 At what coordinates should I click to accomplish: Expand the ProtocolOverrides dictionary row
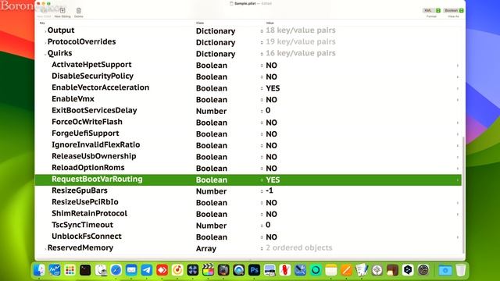pyautogui.click(x=45, y=42)
